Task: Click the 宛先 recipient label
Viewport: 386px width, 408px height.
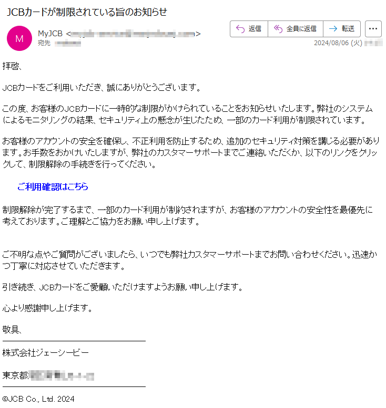Action: 44,43
